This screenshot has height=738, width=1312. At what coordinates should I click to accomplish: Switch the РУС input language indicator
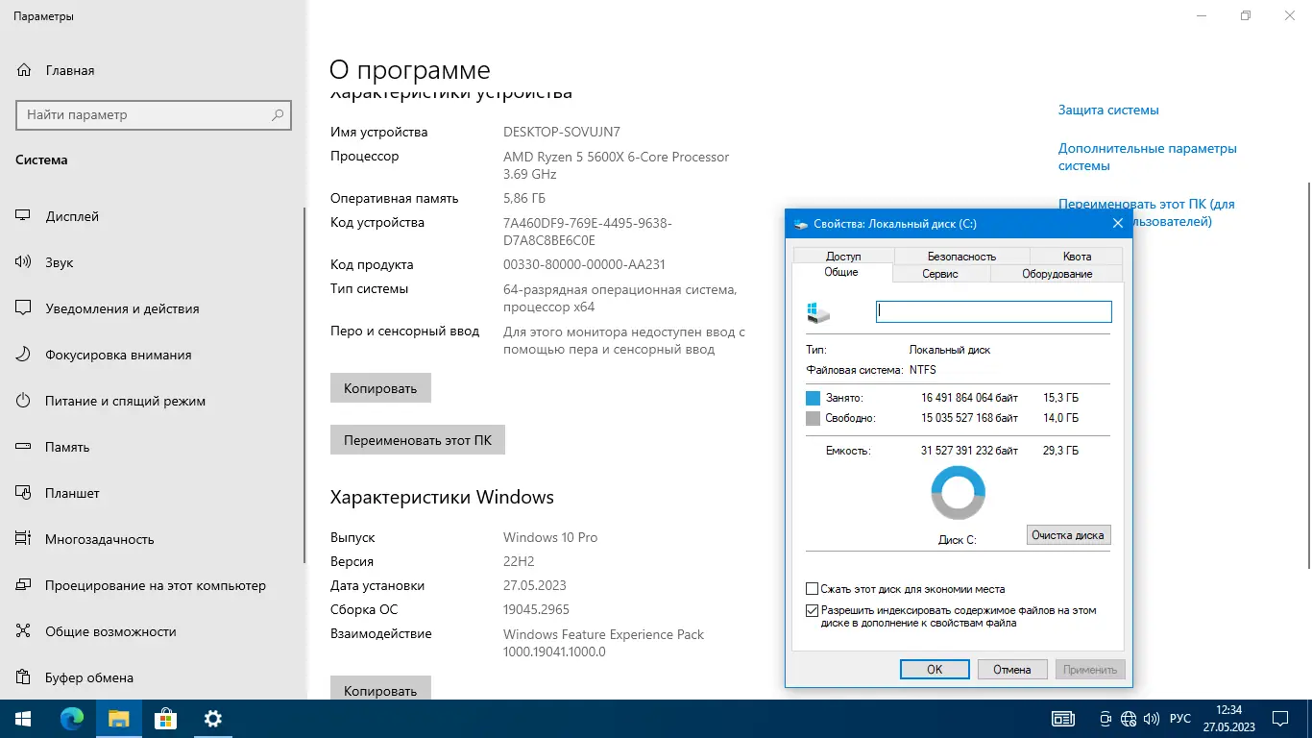point(1180,719)
